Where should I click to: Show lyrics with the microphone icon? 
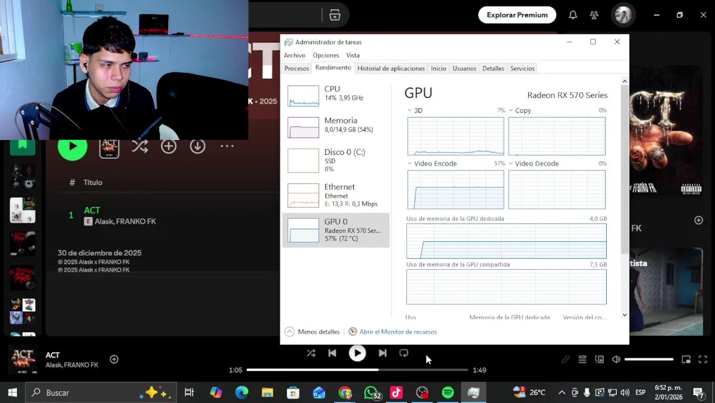[x=565, y=359]
